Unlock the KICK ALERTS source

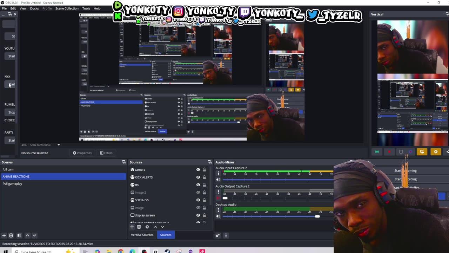point(204,177)
